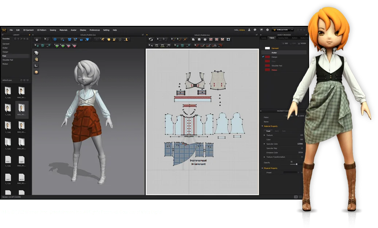This screenshot has height=228, width=378.
Task: Collapse the Material Property section
Action: pyautogui.click(x=262, y=126)
